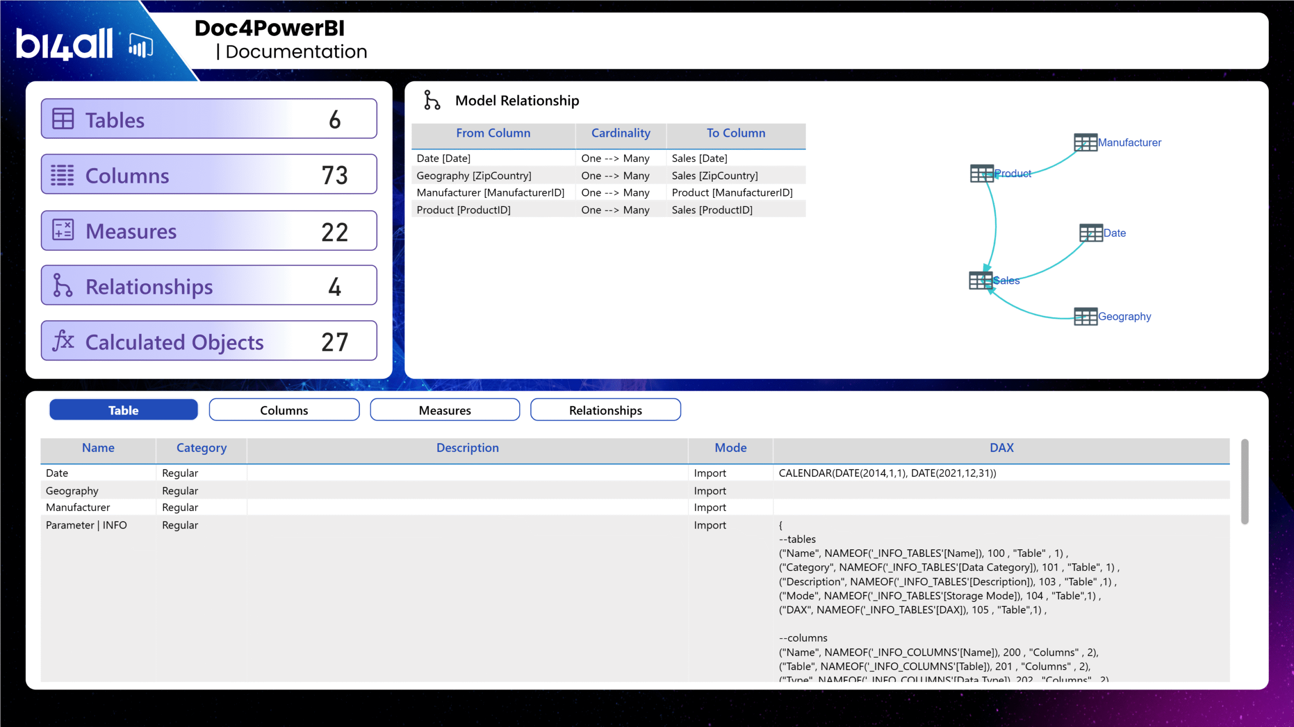Click the Doc4PowerBI title text

tap(269, 28)
